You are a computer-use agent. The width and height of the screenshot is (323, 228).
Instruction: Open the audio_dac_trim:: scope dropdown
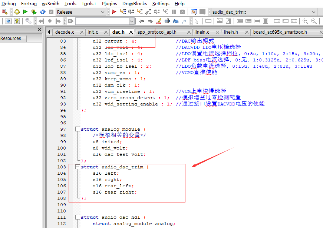point(264,12)
